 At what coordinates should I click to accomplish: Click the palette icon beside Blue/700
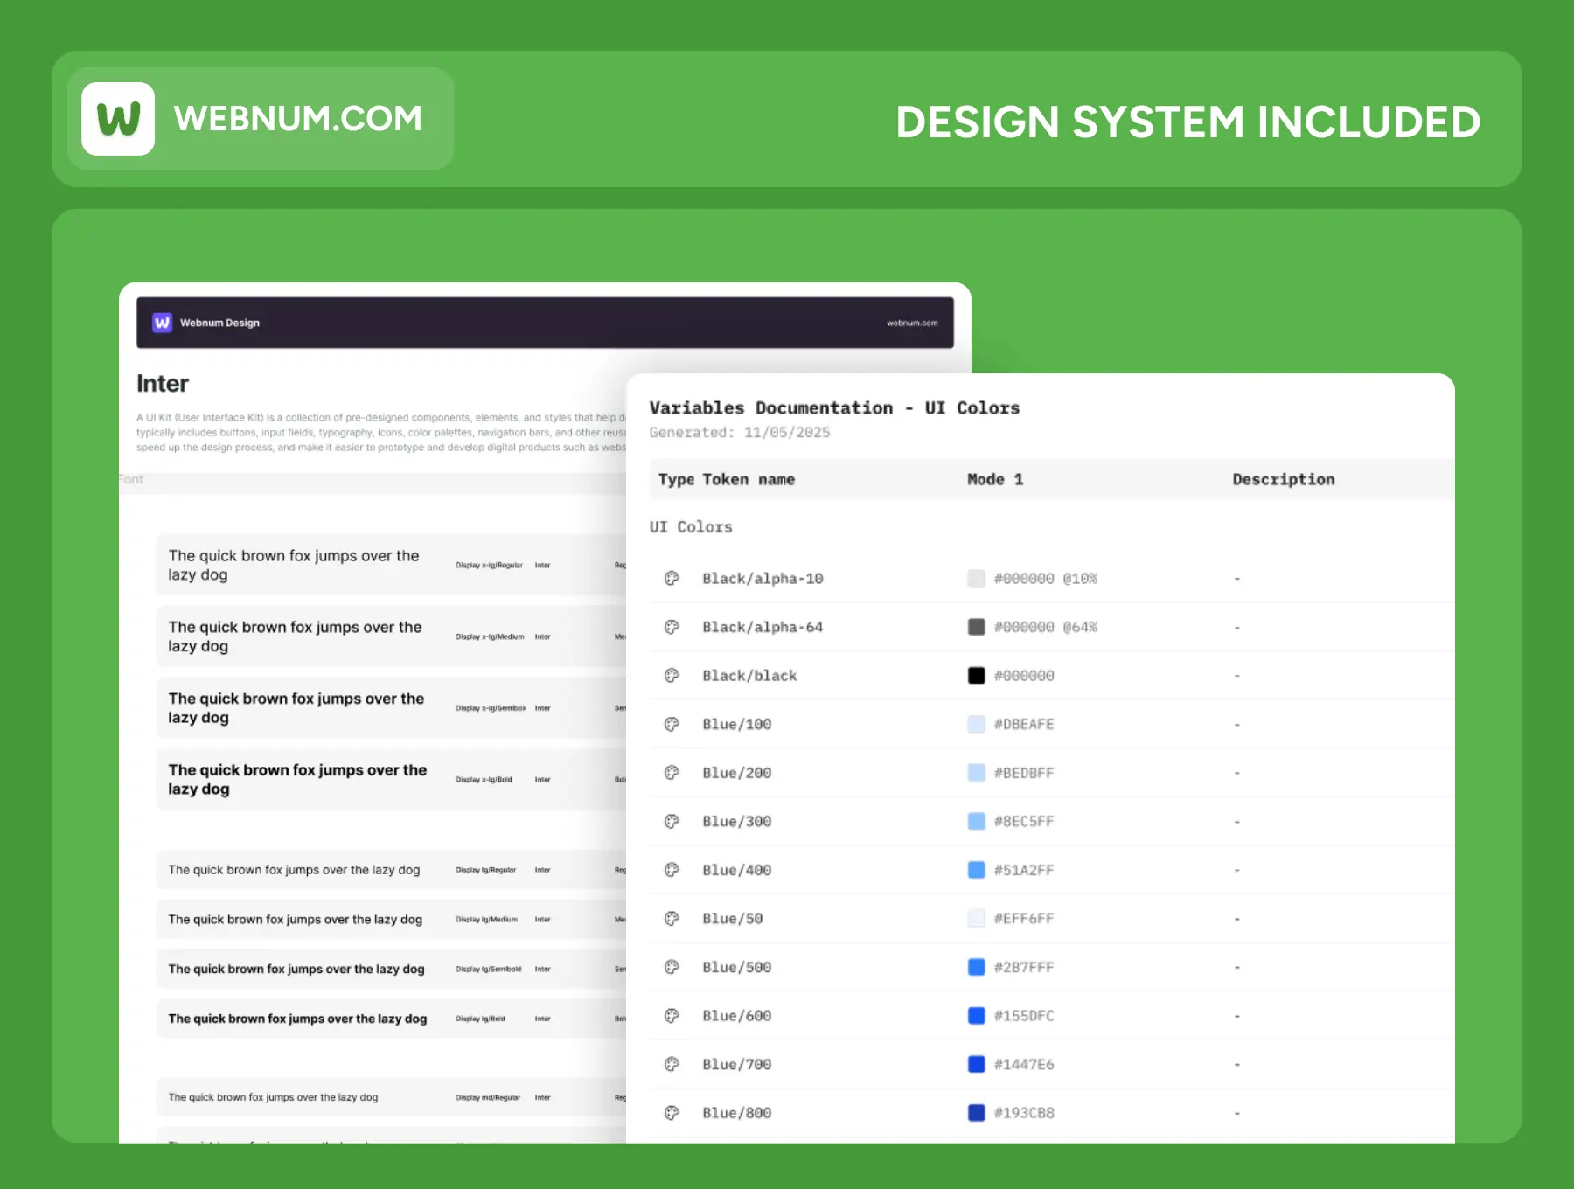point(672,1064)
